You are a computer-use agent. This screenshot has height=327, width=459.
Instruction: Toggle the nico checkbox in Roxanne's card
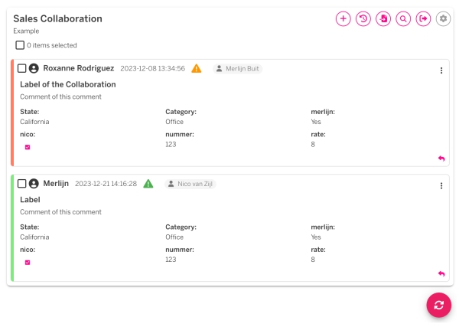(x=28, y=147)
